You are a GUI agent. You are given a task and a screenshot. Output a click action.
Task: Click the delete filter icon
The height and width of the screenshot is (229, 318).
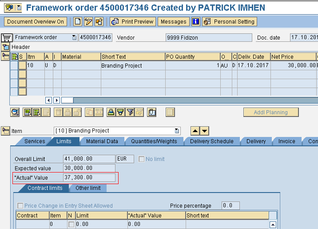coord(139,112)
